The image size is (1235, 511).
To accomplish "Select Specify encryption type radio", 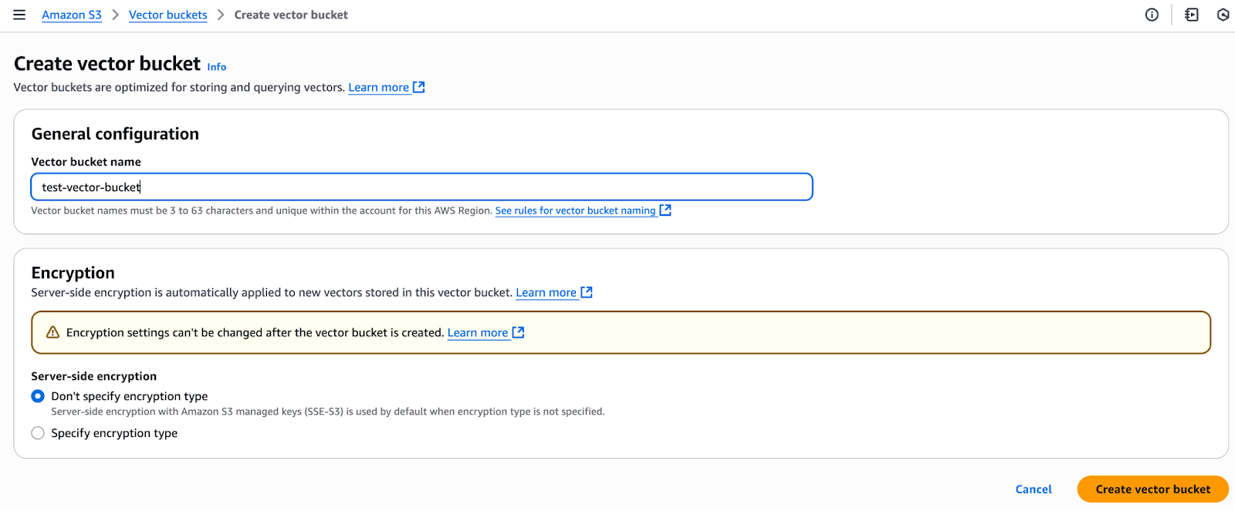I will [38, 433].
